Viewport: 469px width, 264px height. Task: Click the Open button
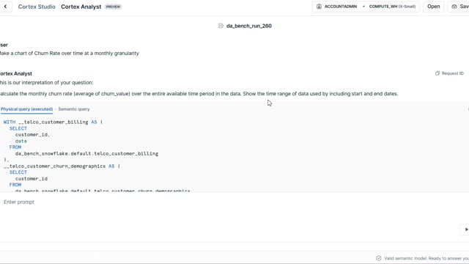(433, 7)
